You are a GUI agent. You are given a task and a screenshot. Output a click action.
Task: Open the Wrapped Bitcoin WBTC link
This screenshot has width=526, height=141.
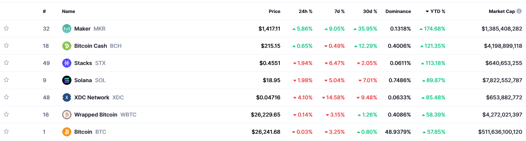tap(105, 115)
